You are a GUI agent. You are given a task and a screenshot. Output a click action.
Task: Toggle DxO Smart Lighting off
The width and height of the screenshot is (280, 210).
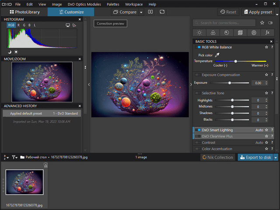pos(198,130)
